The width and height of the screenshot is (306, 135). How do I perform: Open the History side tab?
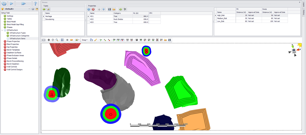303,12
